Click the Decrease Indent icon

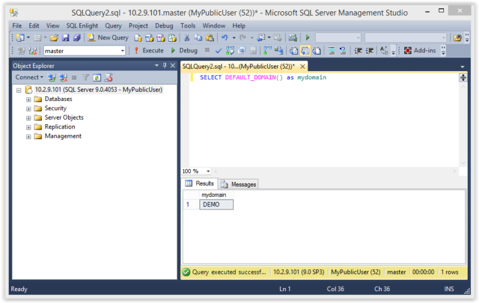[x=358, y=50]
